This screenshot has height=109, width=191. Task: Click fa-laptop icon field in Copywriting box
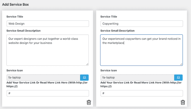[x=137, y=77]
